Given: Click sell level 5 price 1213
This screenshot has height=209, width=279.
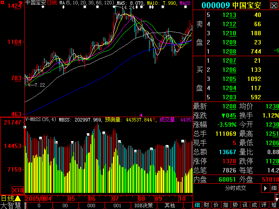Looking at the screenshot, I should coord(229,15).
